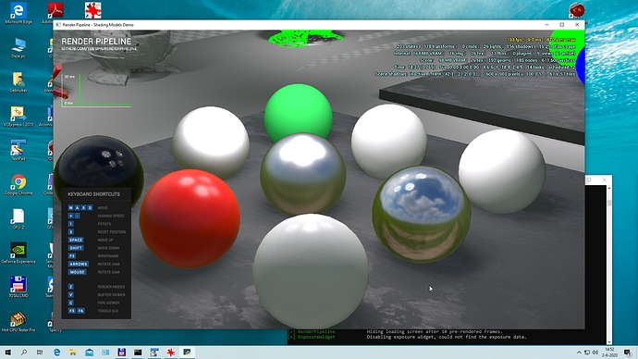
Task: Open the GeForce Experience desktop shortcut
Action: click(x=18, y=253)
